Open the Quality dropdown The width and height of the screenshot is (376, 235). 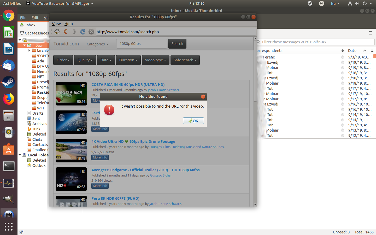click(85, 60)
